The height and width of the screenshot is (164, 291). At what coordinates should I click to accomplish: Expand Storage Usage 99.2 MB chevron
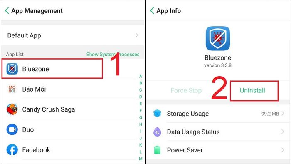tap(283, 114)
